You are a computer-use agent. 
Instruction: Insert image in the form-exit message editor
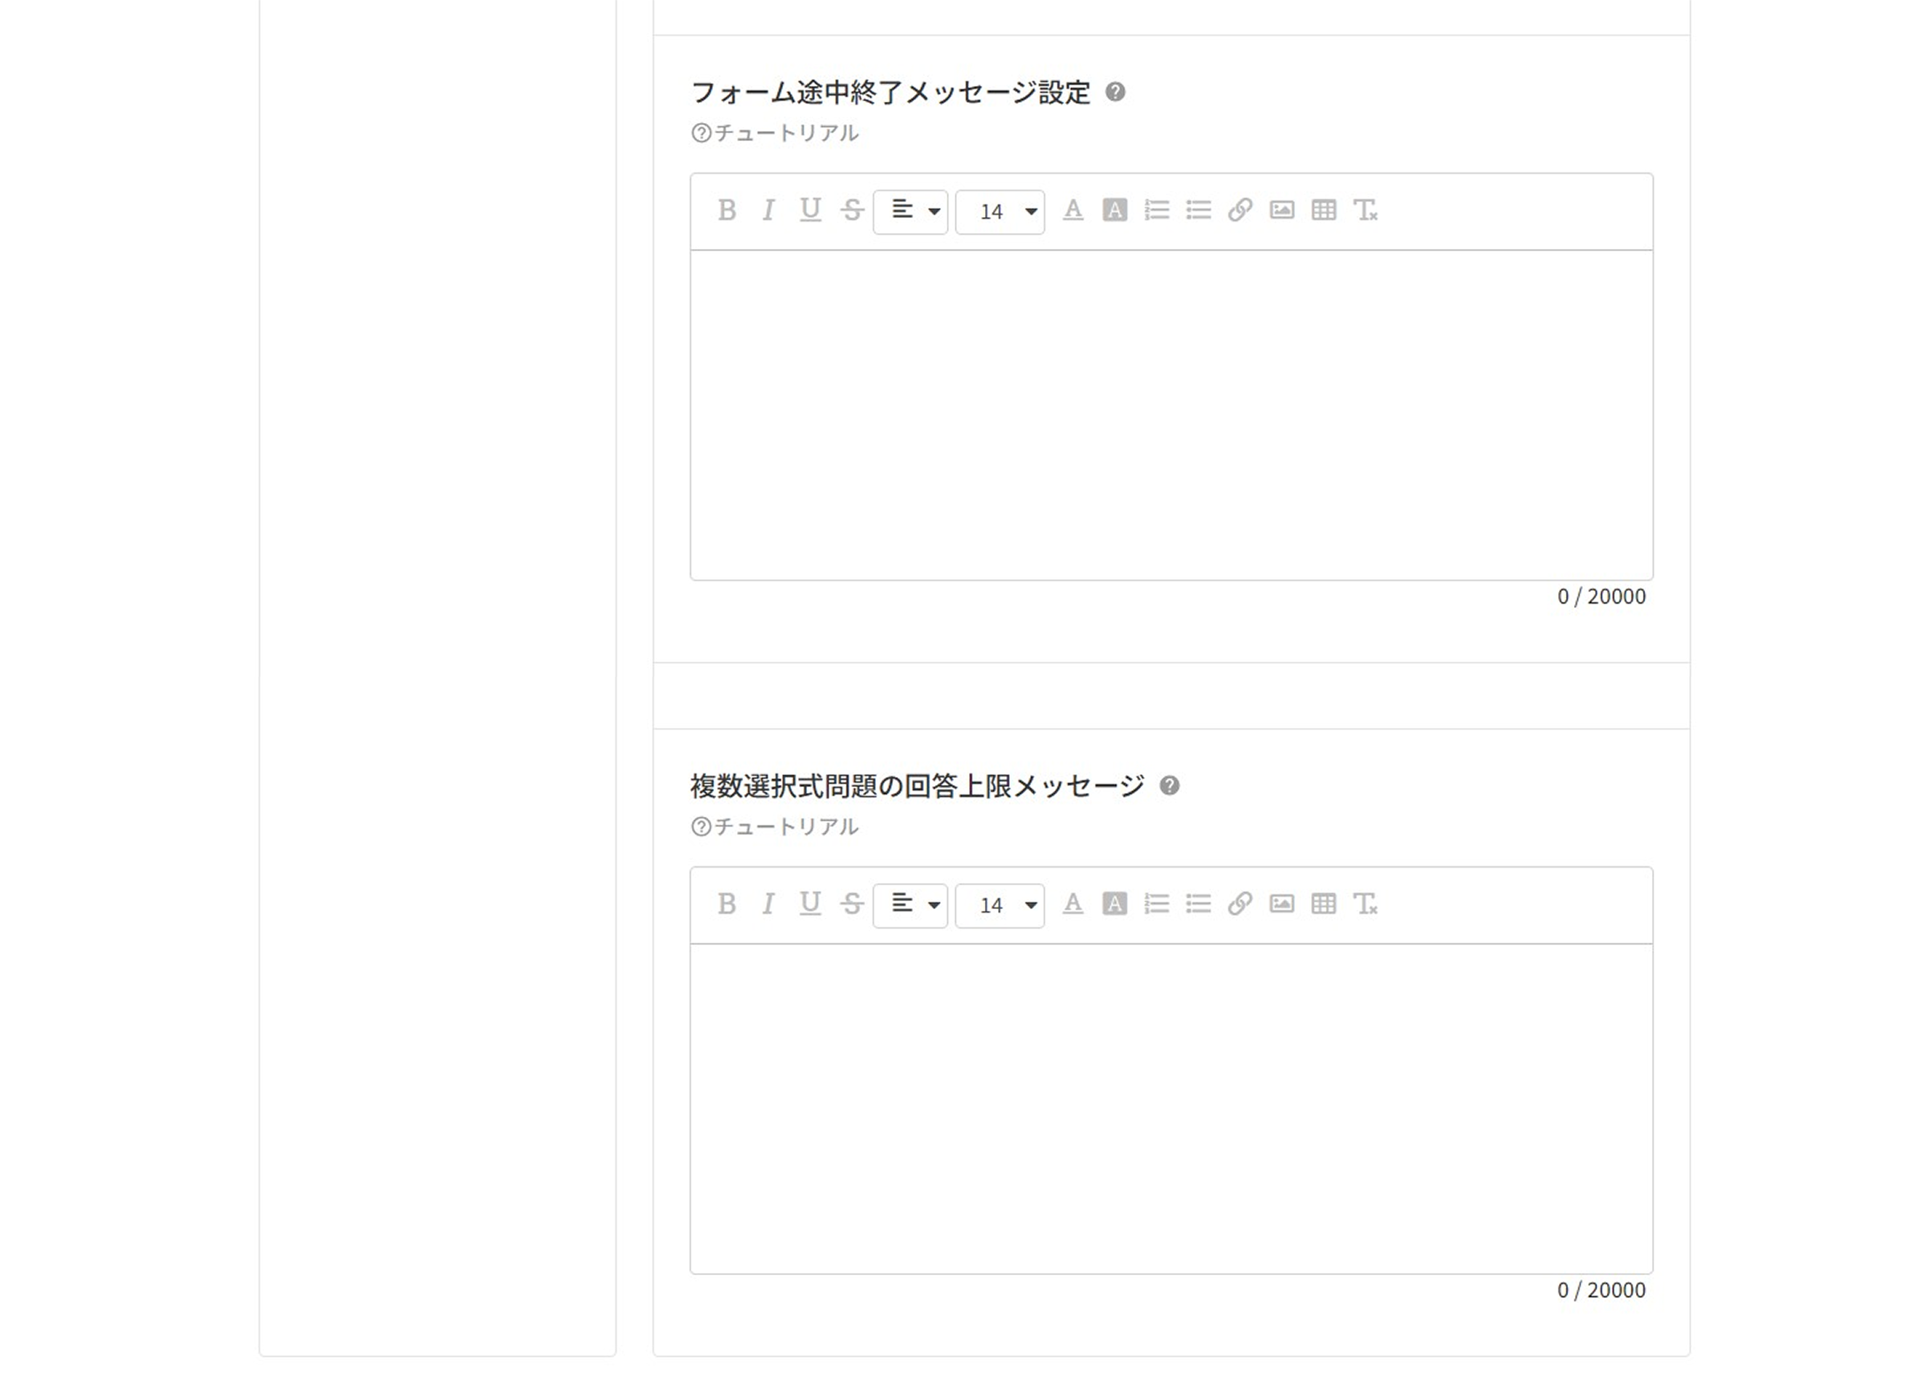(x=1282, y=211)
